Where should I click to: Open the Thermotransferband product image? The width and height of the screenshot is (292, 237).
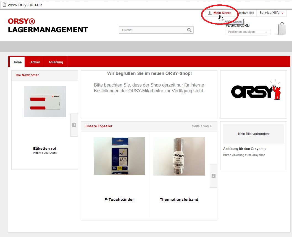pos(179,156)
